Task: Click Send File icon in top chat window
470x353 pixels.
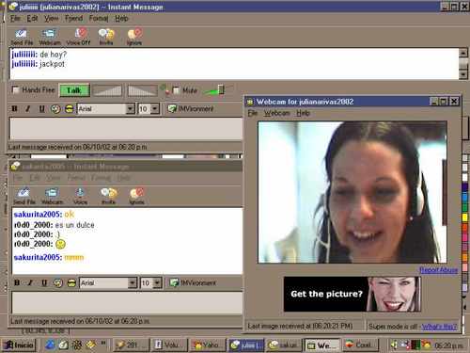Action: tap(22, 37)
